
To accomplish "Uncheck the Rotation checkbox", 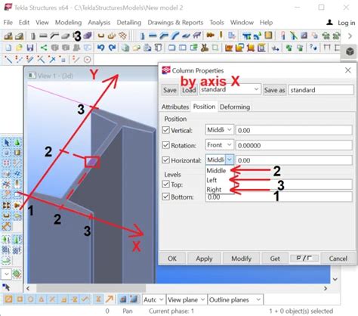I will point(165,145).
